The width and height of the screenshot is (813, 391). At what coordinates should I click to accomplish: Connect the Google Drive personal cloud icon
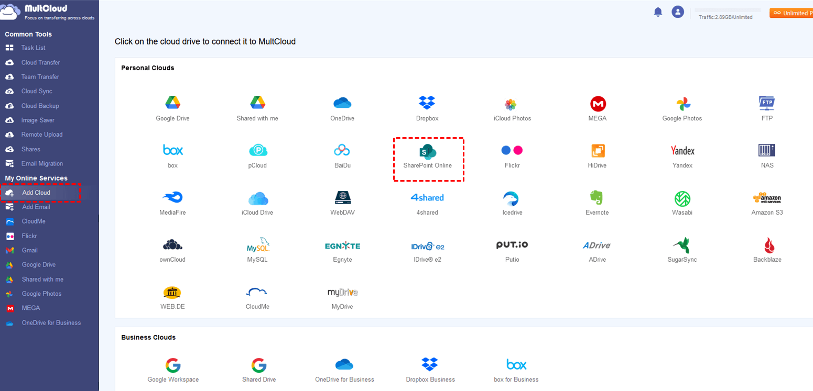pyautogui.click(x=172, y=103)
